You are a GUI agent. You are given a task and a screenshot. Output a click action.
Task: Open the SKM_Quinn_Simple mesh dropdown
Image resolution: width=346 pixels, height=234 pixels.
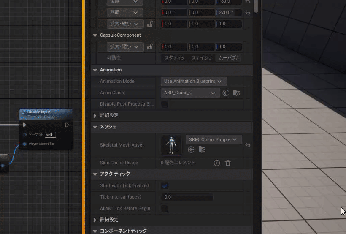pos(214,139)
